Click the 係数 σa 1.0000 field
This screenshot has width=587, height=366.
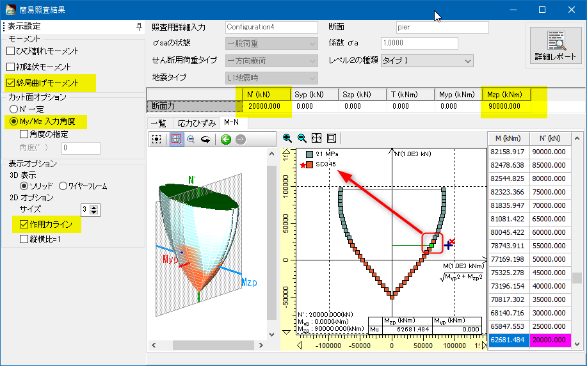pyautogui.click(x=419, y=43)
